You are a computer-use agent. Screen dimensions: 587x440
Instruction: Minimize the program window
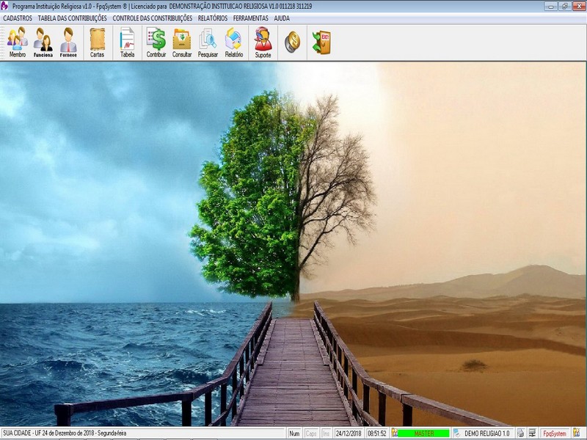point(550,6)
